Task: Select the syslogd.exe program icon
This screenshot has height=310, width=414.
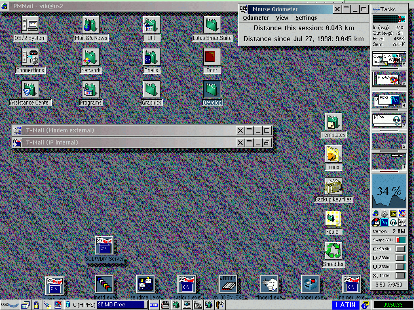Action: pyautogui.click(x=187, y=284)
